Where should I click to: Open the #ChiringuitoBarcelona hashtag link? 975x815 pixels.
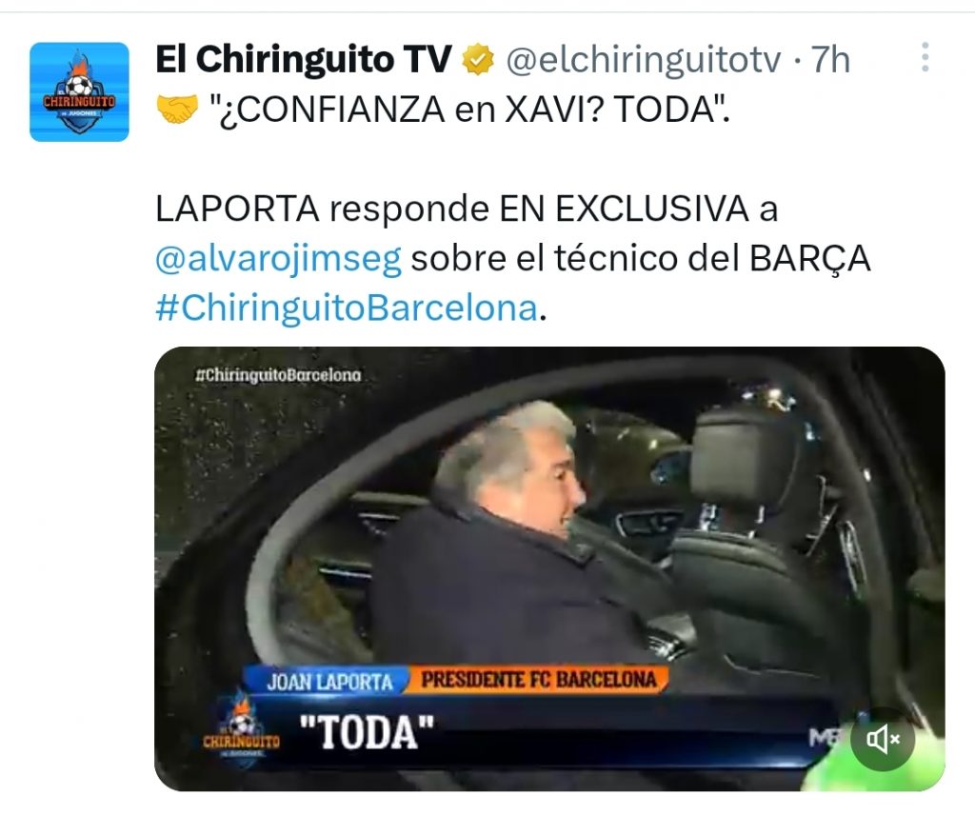(x=347, y=308)
